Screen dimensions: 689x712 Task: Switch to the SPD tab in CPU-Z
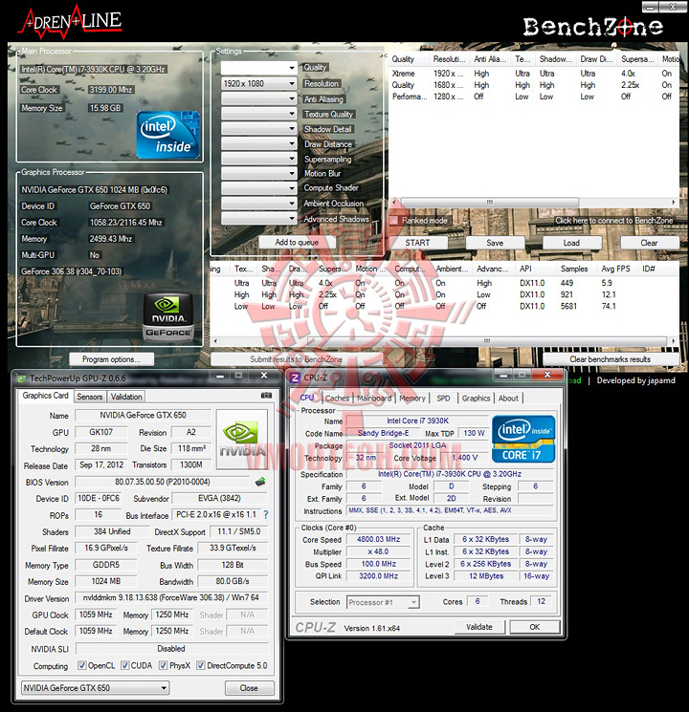(x=443, y=399)
